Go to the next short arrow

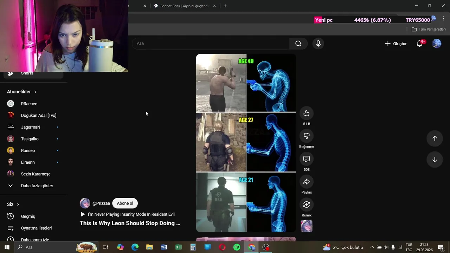435,160
